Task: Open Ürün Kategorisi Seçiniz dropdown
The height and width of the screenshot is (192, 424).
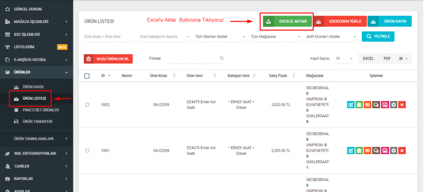Action: [x=164, y=37]
